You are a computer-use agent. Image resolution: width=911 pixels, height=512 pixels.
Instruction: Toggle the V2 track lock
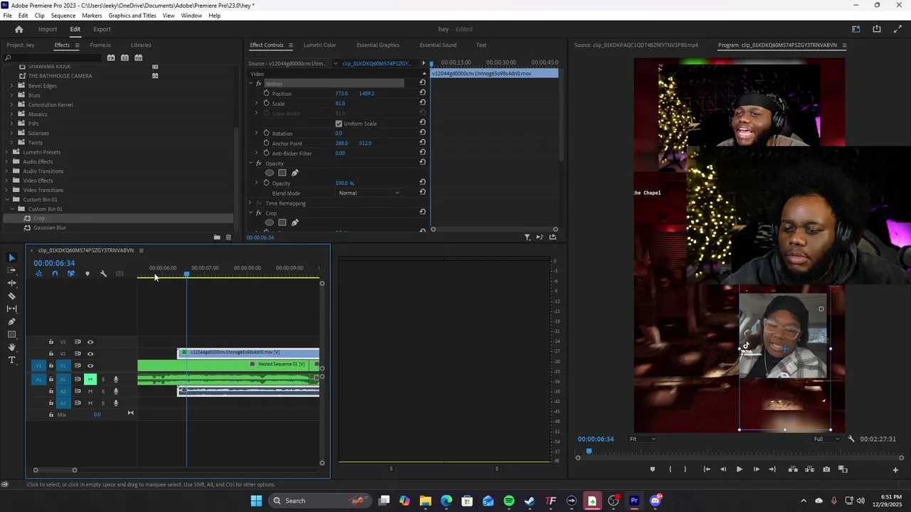pos(51,353)
